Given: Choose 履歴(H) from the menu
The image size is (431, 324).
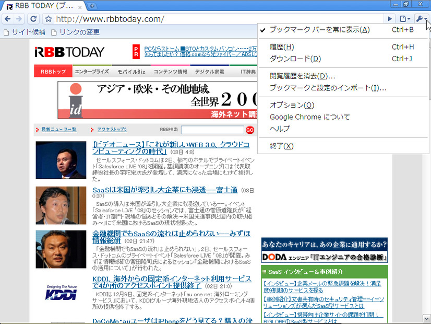Looking at the screenshot, I should click(x=343, y=47).
